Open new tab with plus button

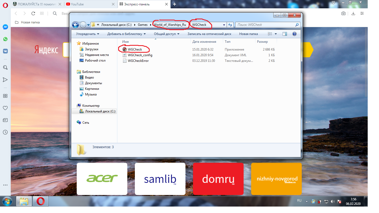click(174, 4)
